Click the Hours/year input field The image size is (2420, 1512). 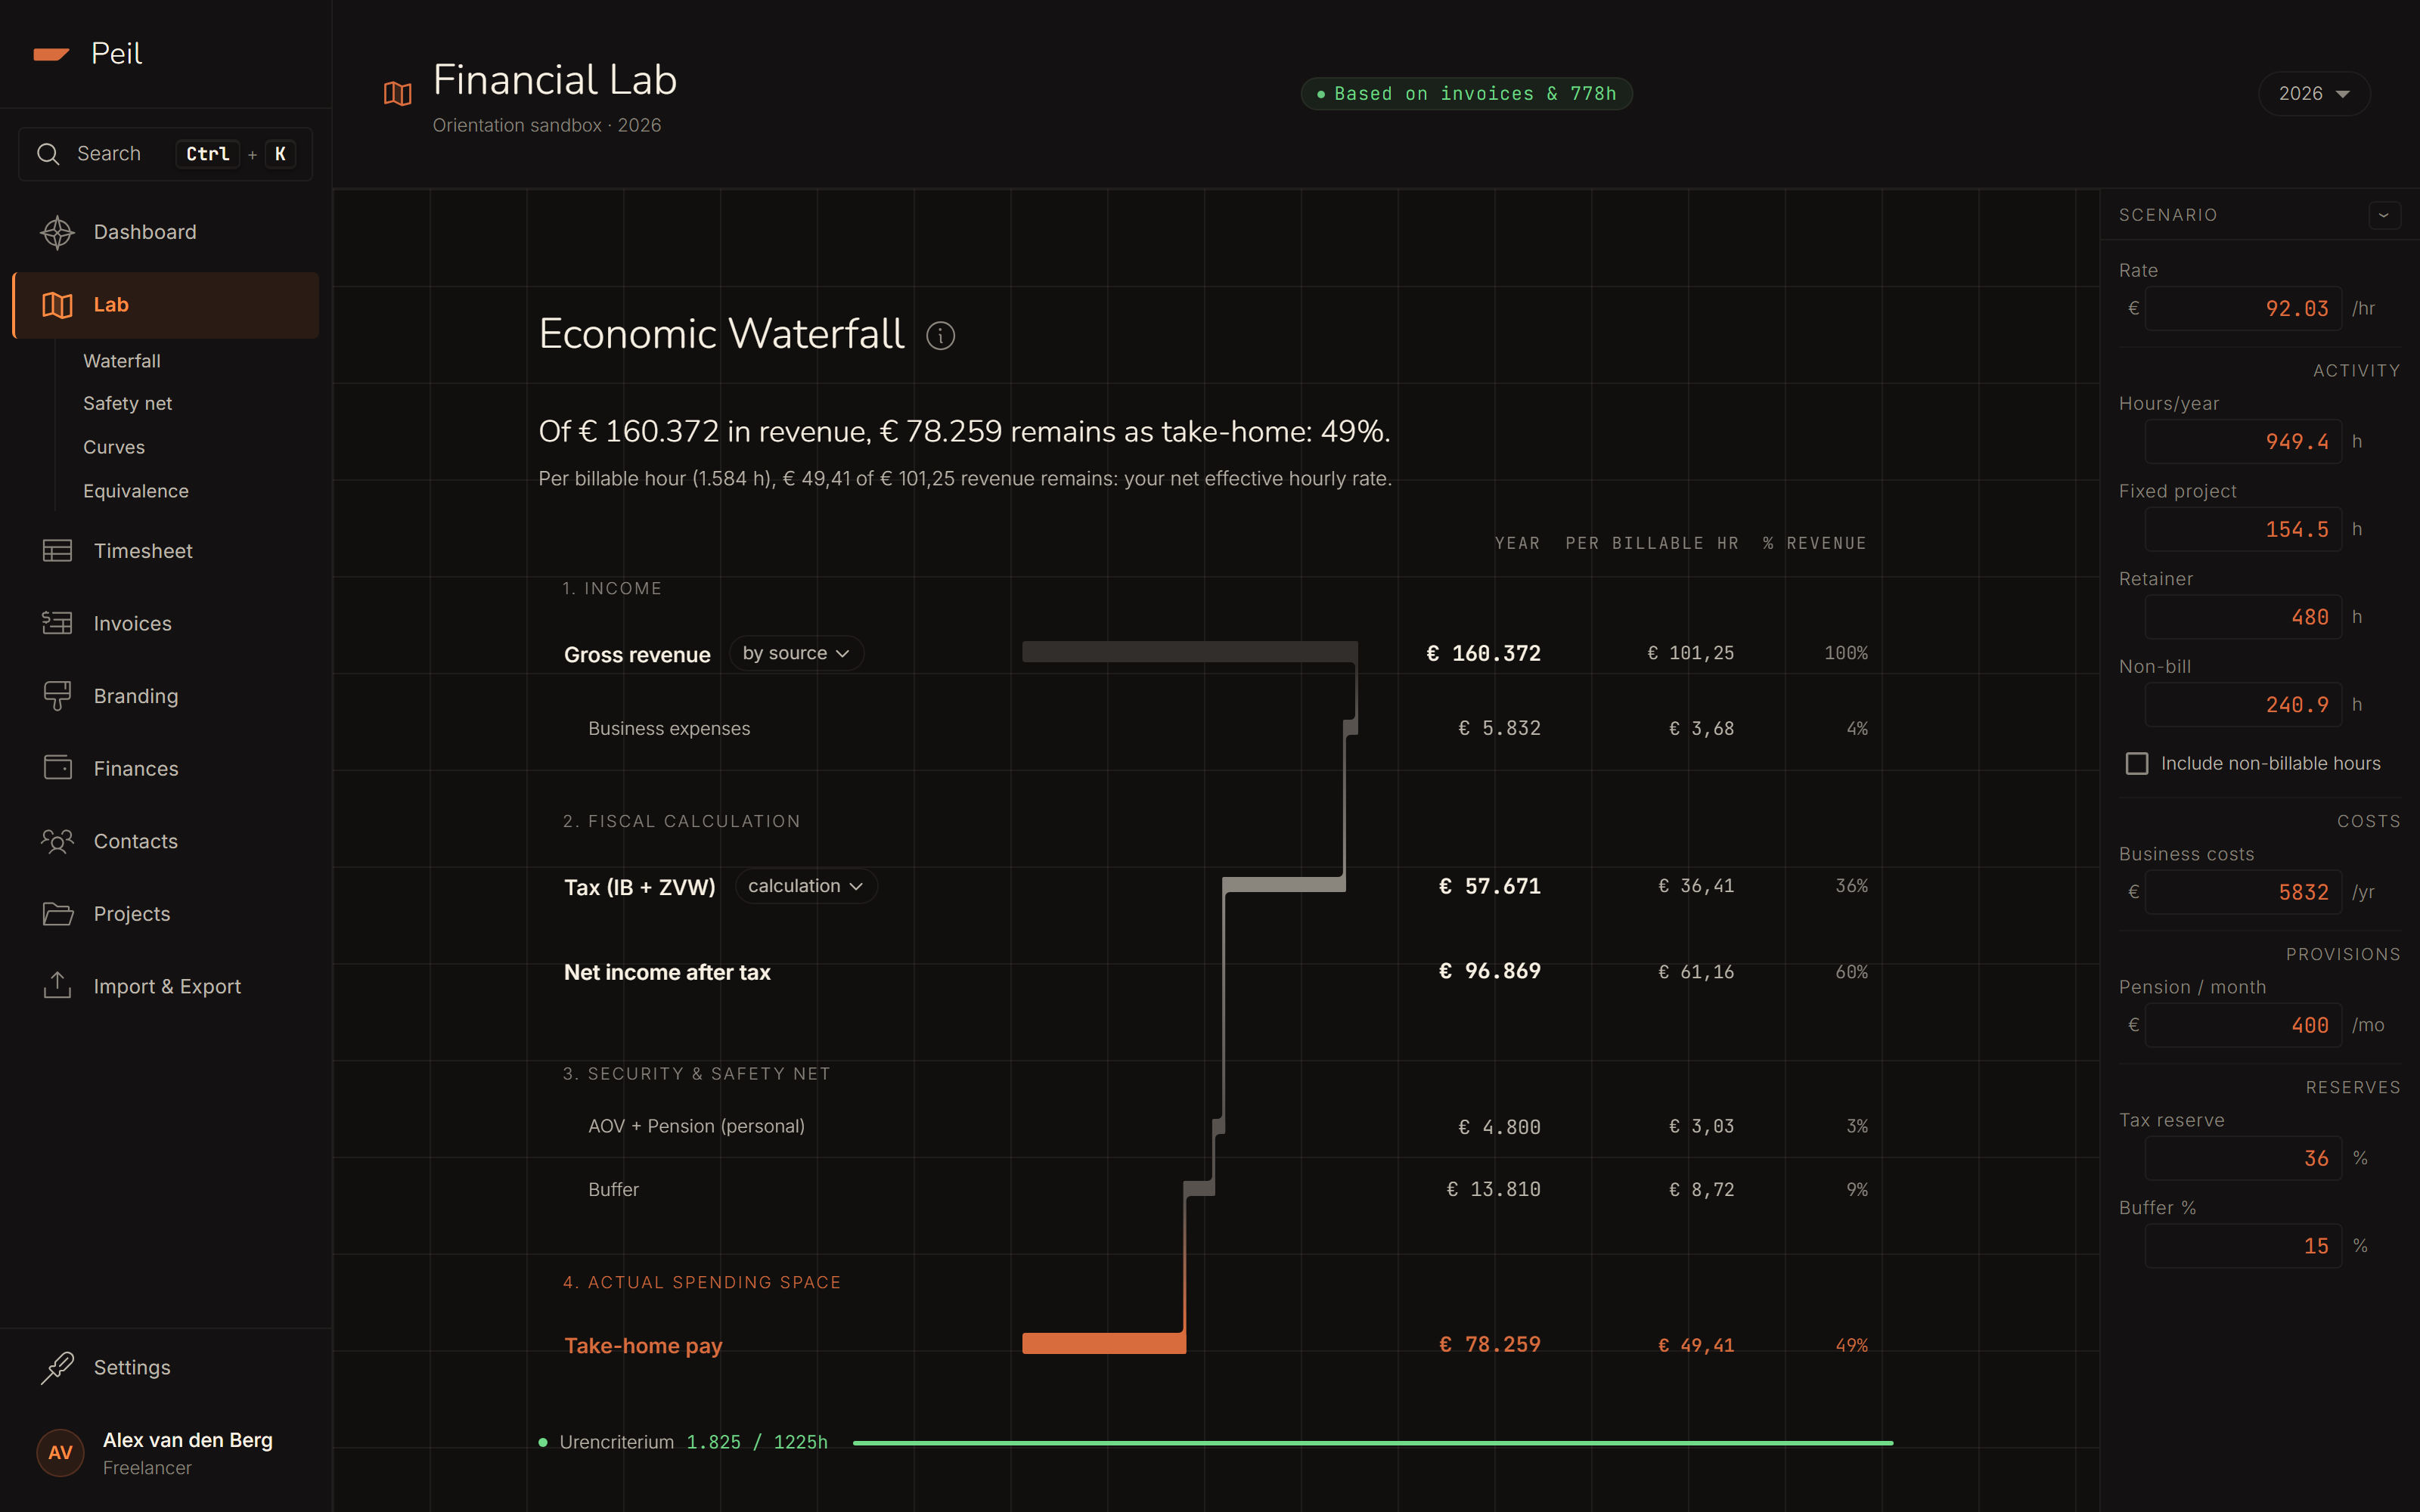coord(2243,442)
